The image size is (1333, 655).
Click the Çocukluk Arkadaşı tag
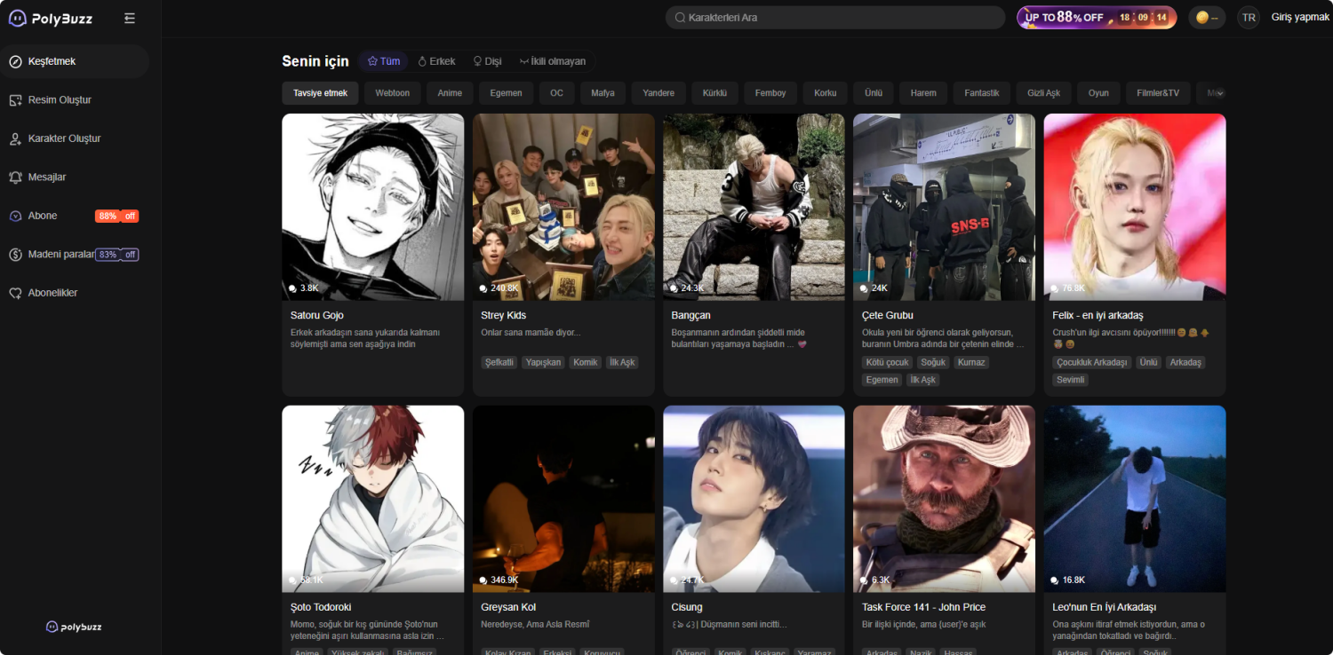[1092, 362]
